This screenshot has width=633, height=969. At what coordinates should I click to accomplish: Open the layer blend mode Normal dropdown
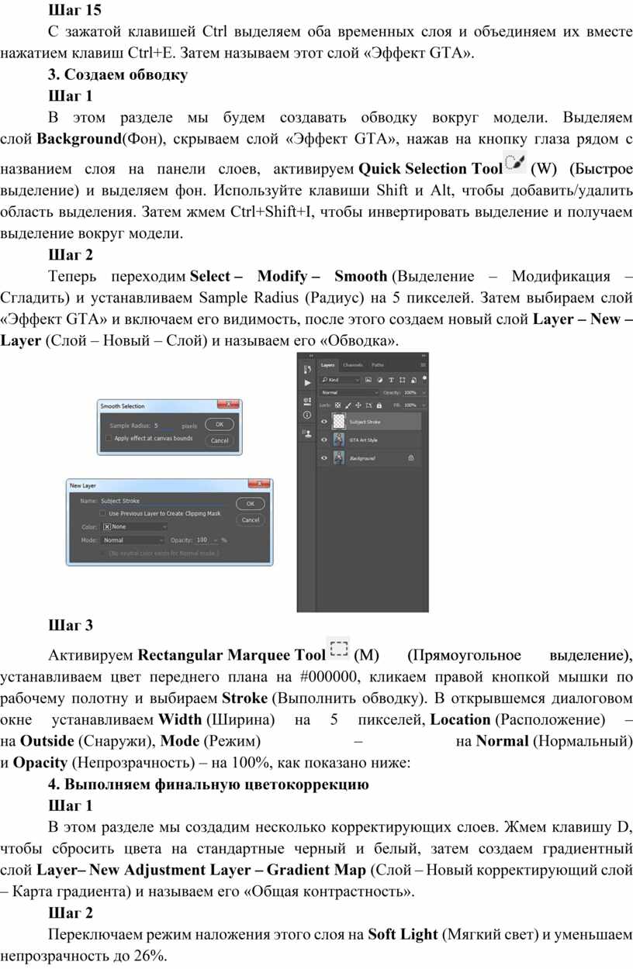(x=349, y=392)
